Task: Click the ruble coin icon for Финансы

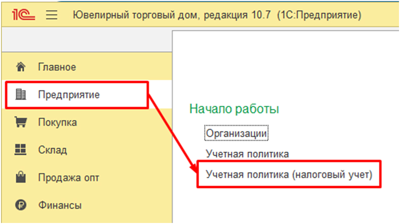Action: pos(21,205)
